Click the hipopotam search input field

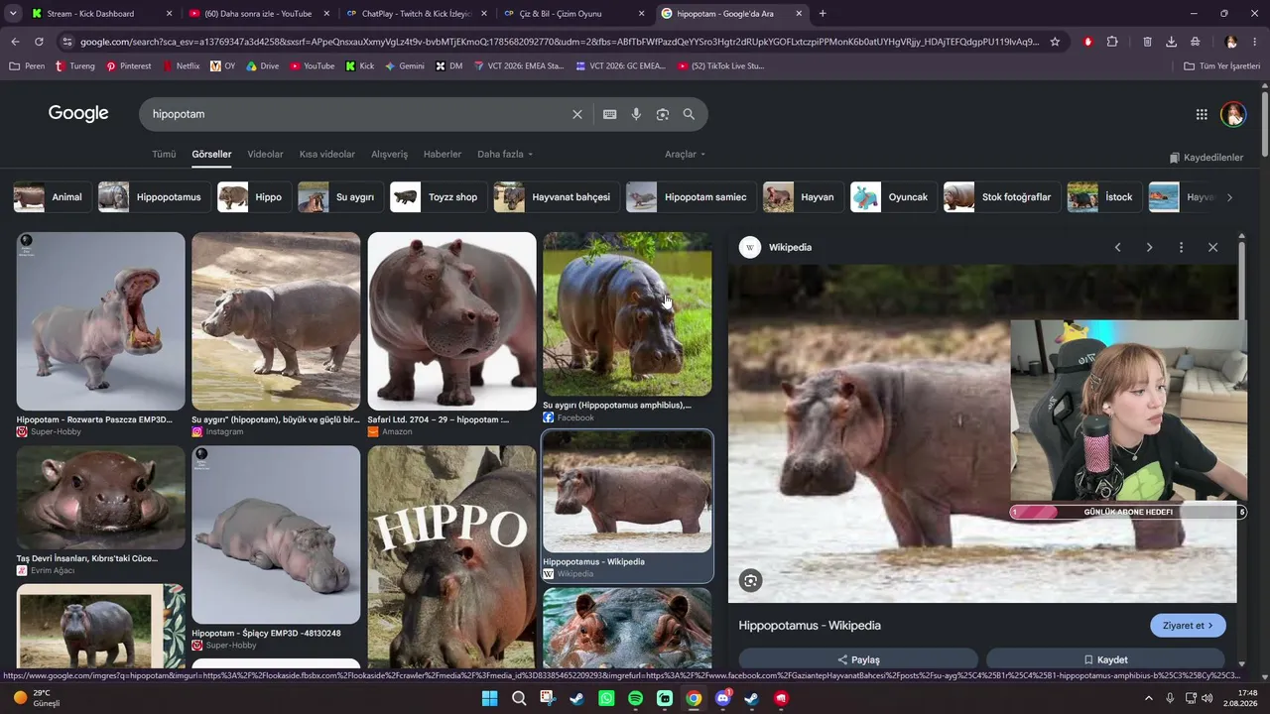357,114
